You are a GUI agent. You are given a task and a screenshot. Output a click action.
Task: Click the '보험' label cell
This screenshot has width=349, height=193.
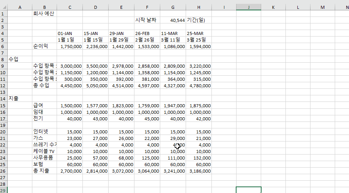tap(44, 164)
